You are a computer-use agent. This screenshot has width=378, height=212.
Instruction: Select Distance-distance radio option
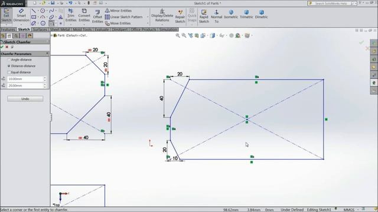coord(9,66)
